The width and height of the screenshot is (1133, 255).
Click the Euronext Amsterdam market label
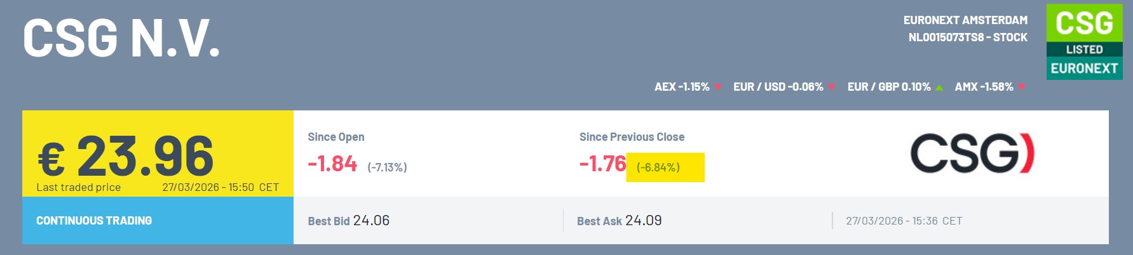click(x=965, y=20)
